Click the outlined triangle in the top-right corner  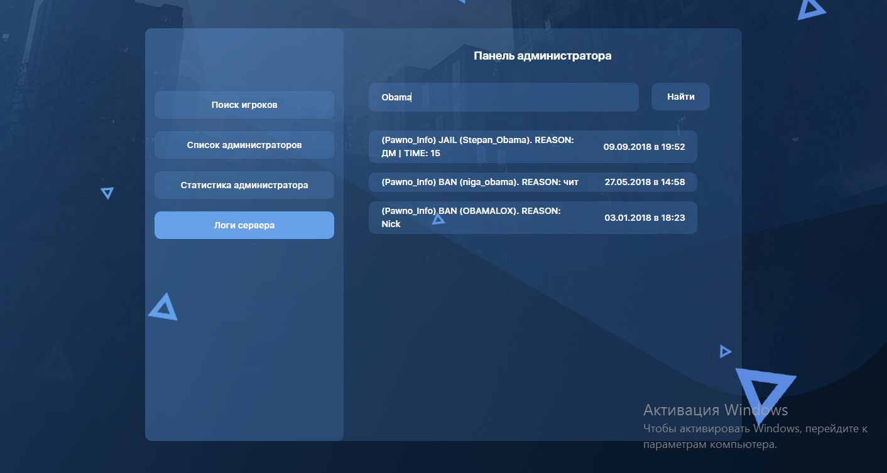click(810, 9)
